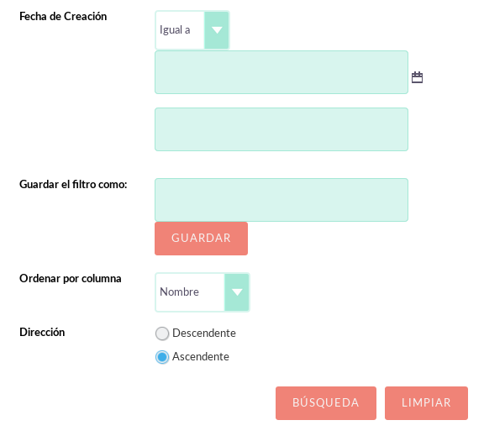Click the GUARDAR button

point(202,239)
